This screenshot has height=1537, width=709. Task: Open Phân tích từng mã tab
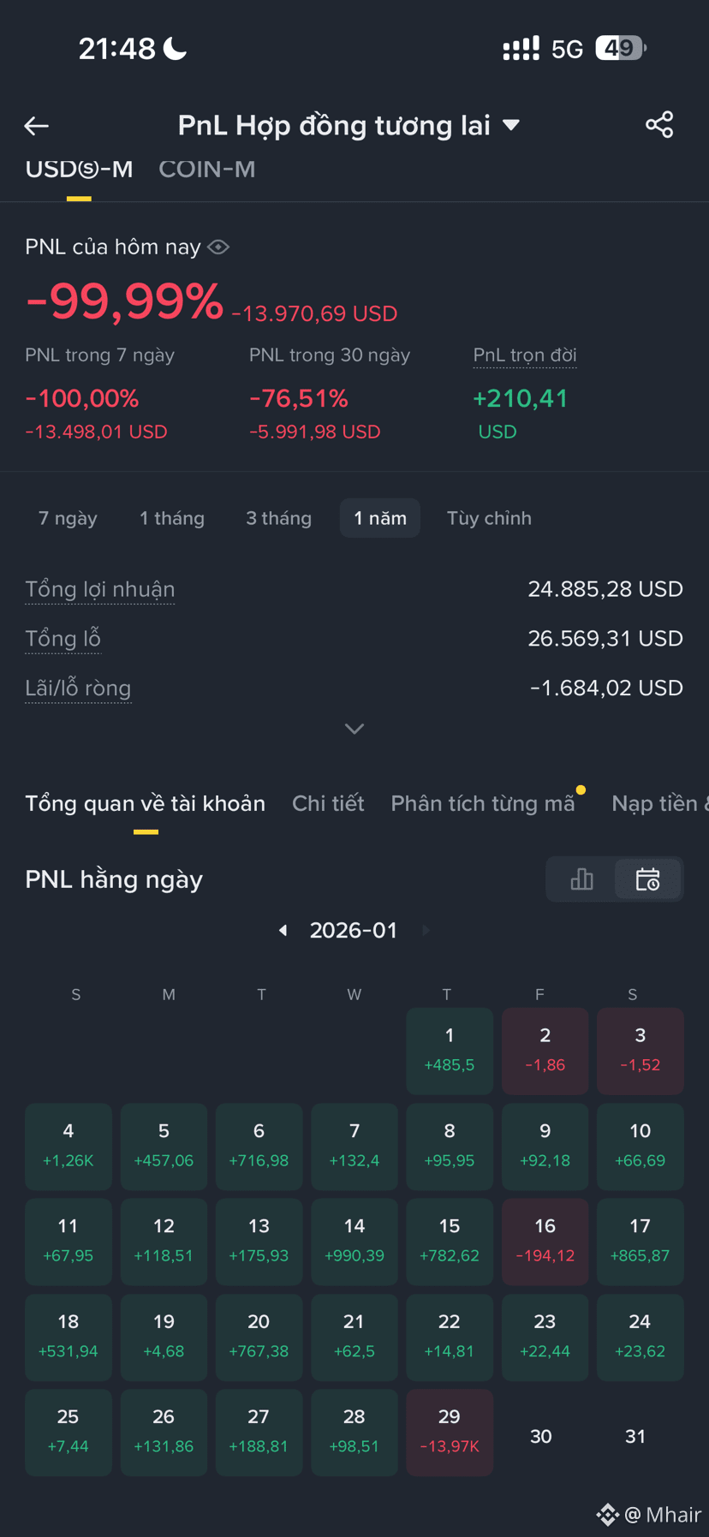(483, 803)
